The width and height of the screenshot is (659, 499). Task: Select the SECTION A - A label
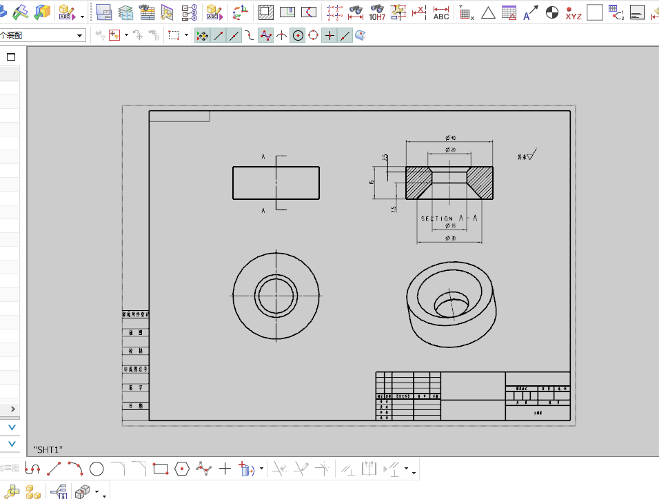click(449, 218)
